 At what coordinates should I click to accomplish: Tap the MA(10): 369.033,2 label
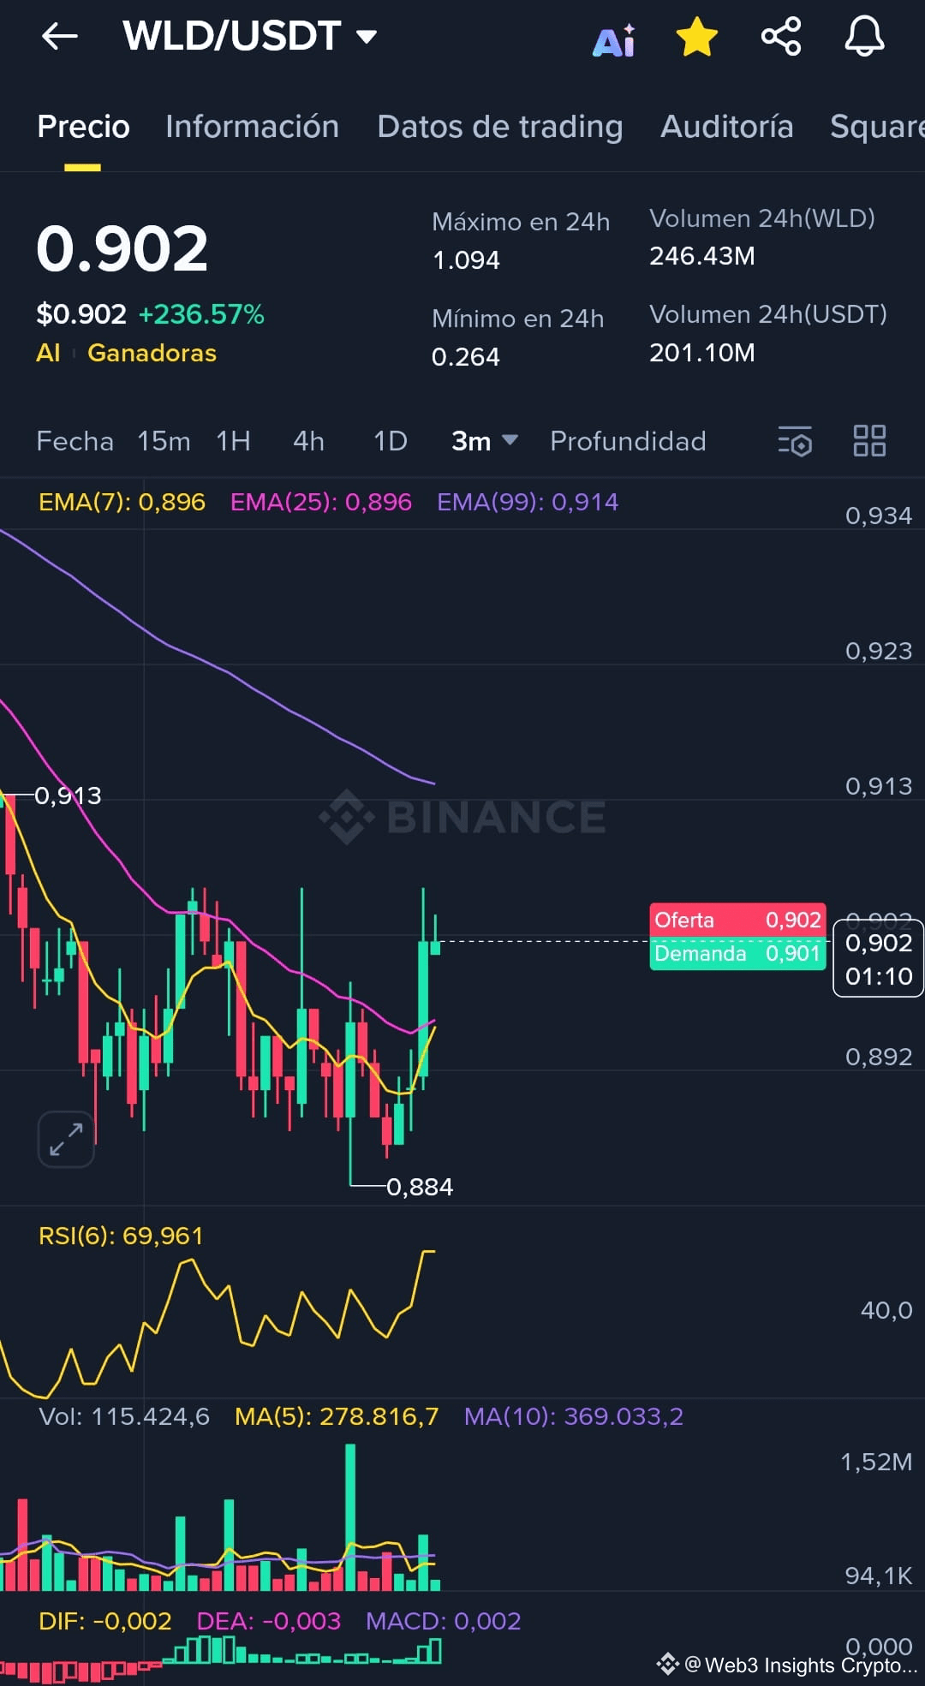click(x=574, y=1416)
